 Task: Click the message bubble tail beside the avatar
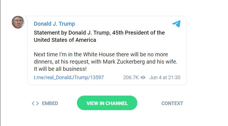coord(26,18)
